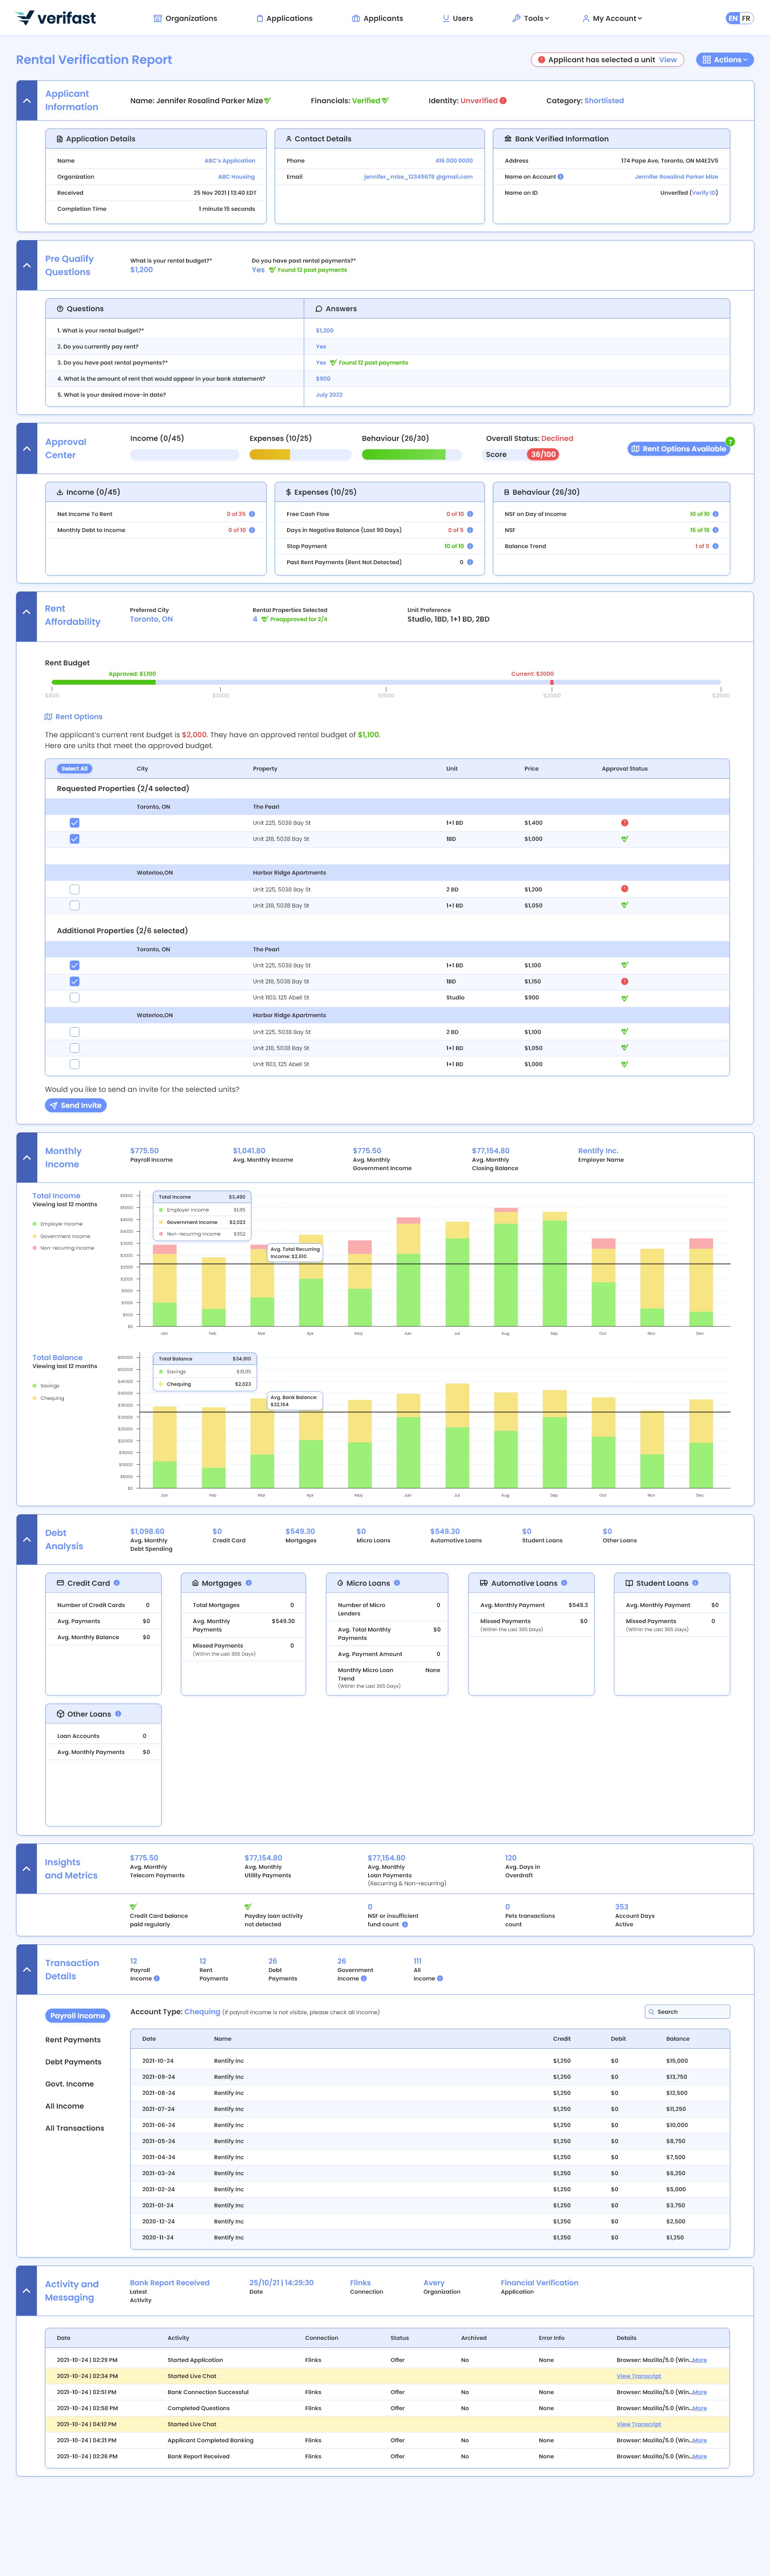Collapse the Rent Affordability section
This screenshot has height=2576, width=770.
27,612
